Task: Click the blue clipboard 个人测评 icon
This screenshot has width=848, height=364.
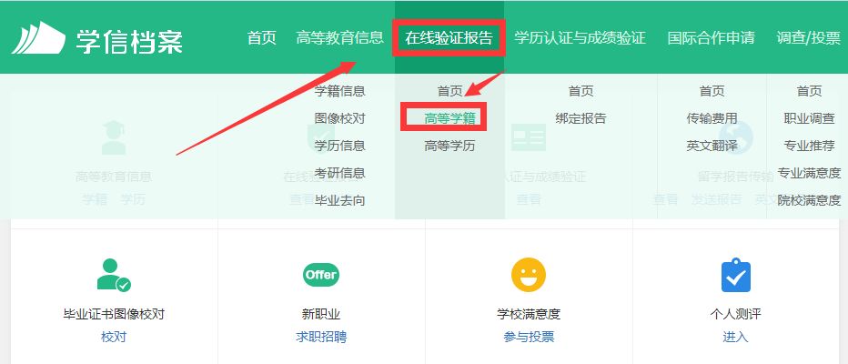Action: point(736,275)
